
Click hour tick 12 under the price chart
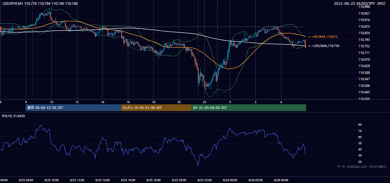click(77, 102)
